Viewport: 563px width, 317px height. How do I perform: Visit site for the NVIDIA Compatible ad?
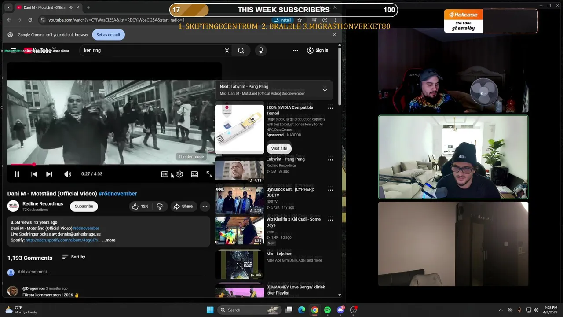pos(279,148)
